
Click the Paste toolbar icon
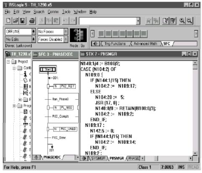pyautogui.click(x=56, y=21)
